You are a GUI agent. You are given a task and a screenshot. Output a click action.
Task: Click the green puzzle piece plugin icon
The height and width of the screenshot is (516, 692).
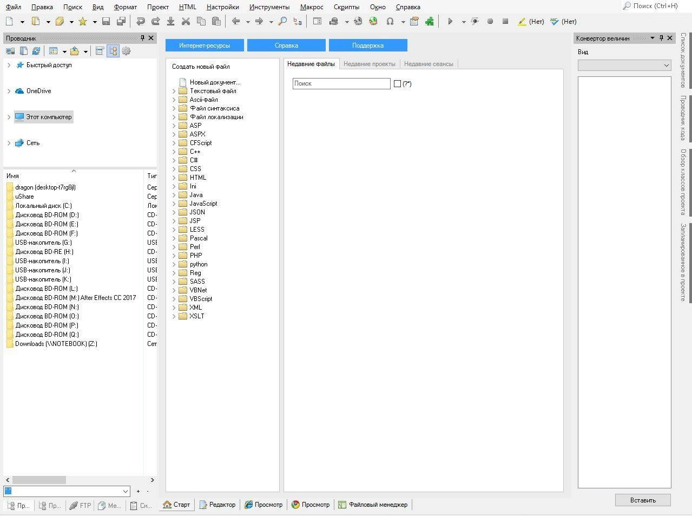pos(430,21)
